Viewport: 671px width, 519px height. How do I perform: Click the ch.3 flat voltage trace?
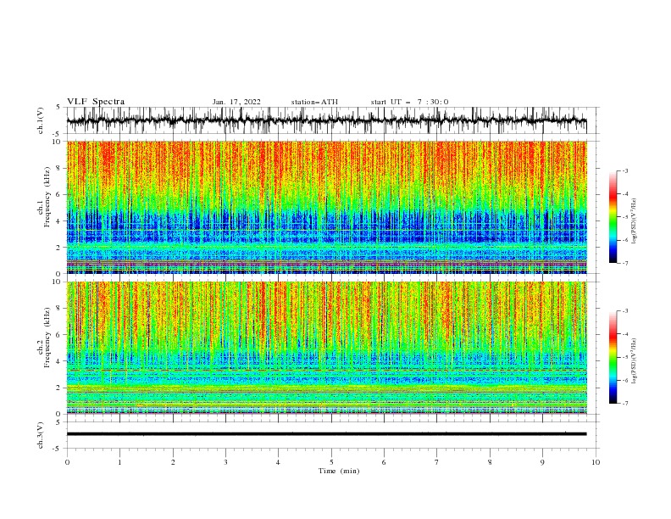pos(326,434)
